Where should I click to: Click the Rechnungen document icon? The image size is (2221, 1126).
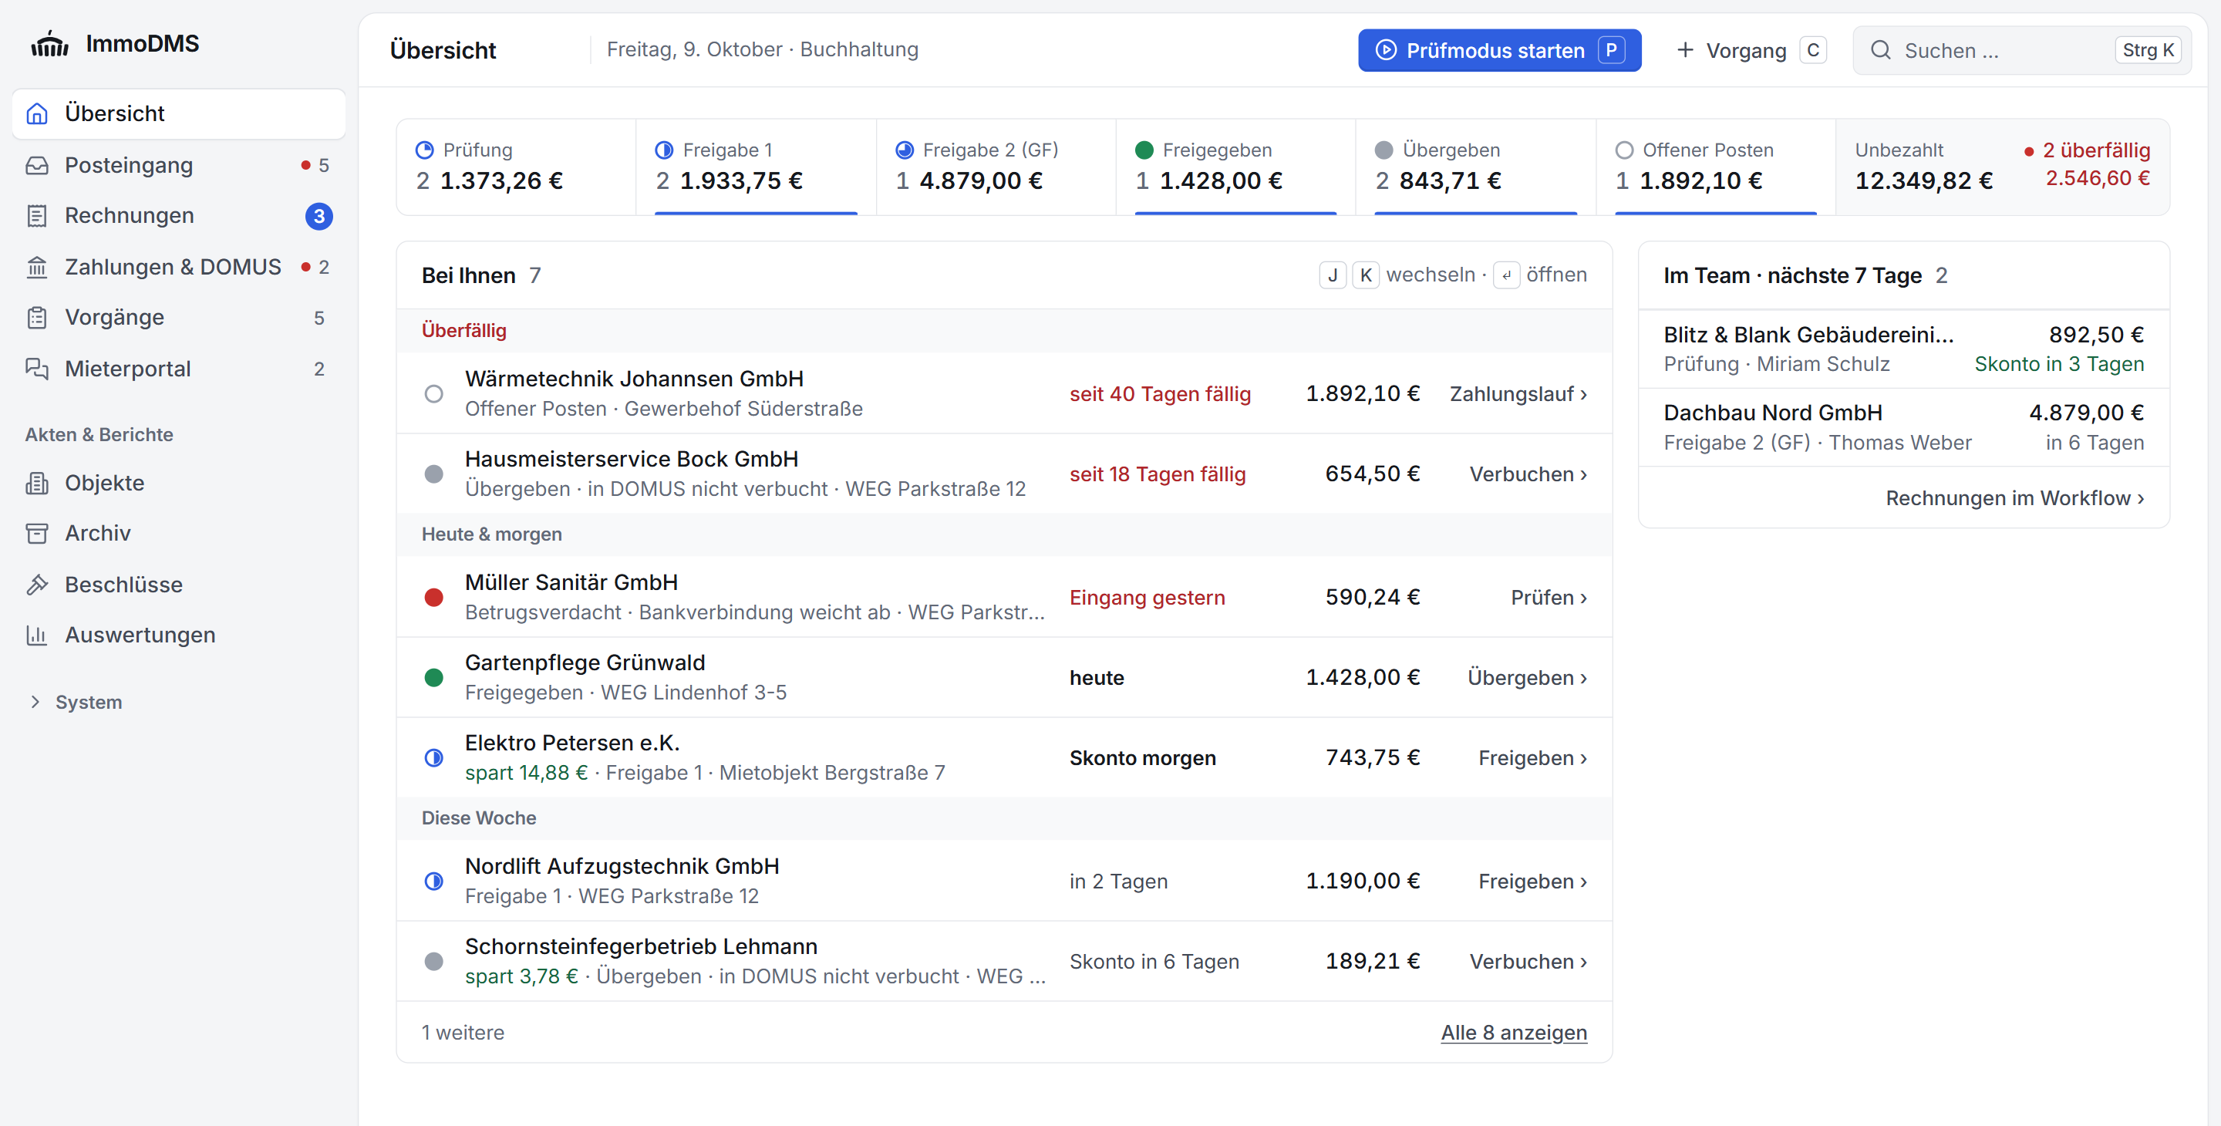pyautogui.click(x=37, y=215)
